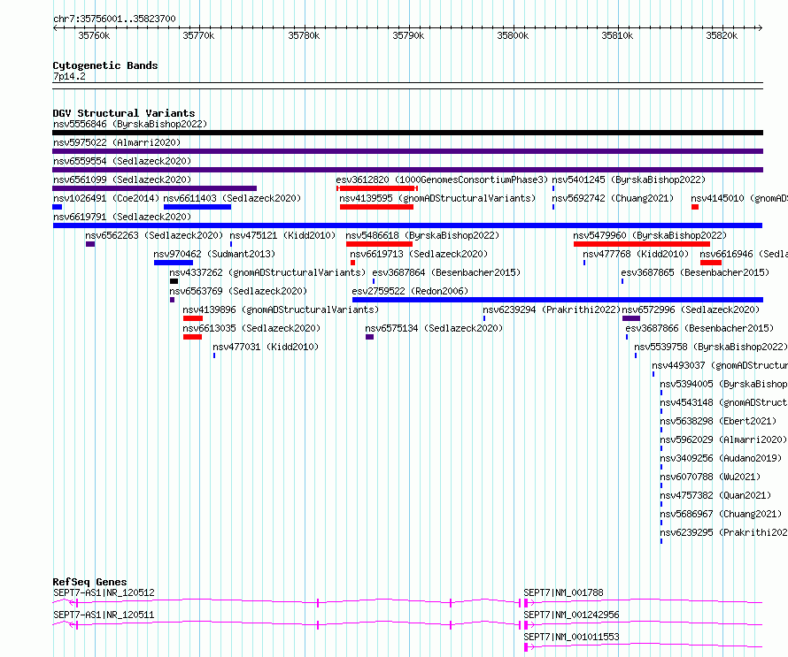This screenshot has width=788, height=657.
Task: Click nsv5539758 (ByrskaBishop2022) label
Action: click(x=711, y=347)
